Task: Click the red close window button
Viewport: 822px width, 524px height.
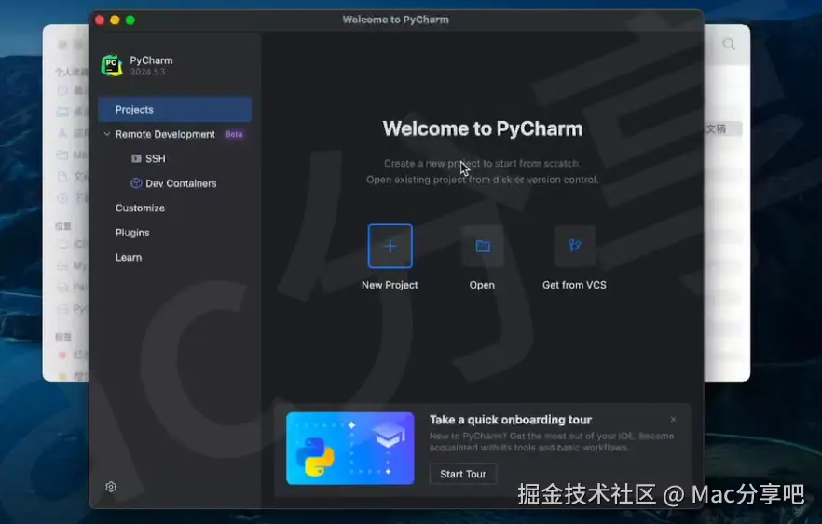Action: [100, 20]
